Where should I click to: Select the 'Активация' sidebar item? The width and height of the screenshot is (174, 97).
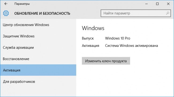[x=38, y=70]
